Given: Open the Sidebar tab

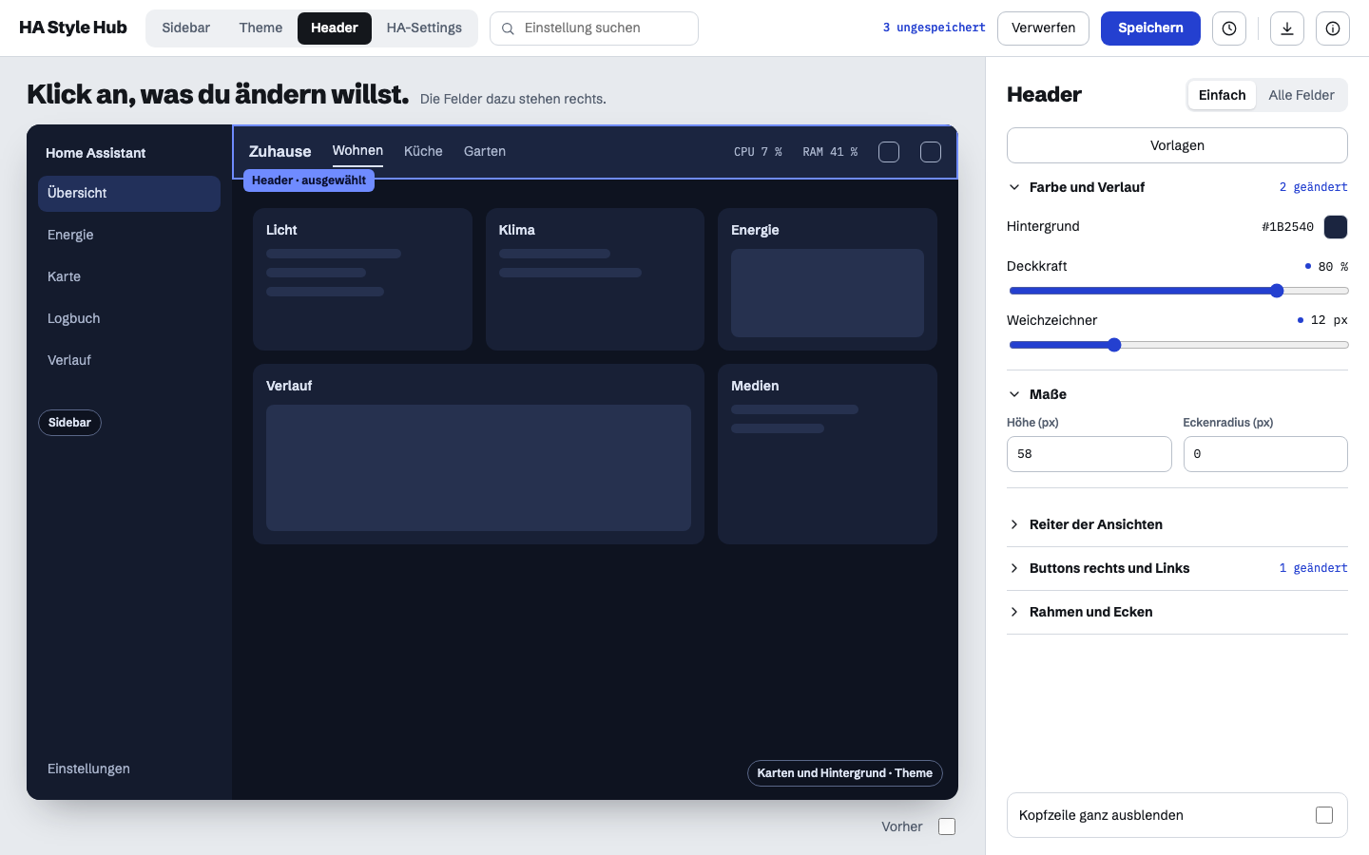Looking at the screenshot, I should (186, 28).
